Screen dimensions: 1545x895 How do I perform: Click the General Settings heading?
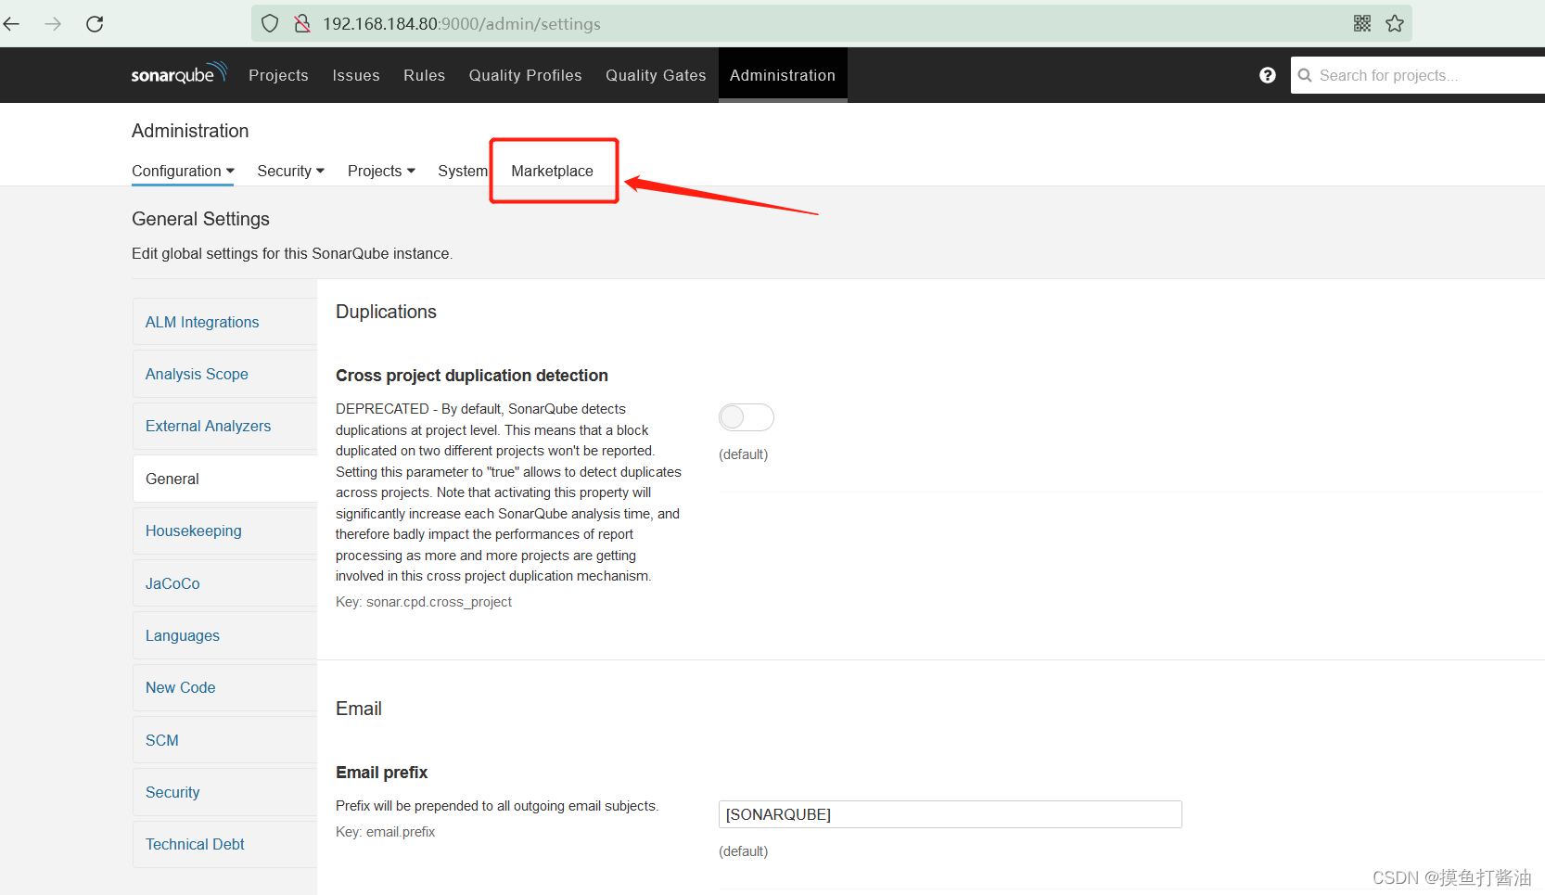(x=200, y=219)
